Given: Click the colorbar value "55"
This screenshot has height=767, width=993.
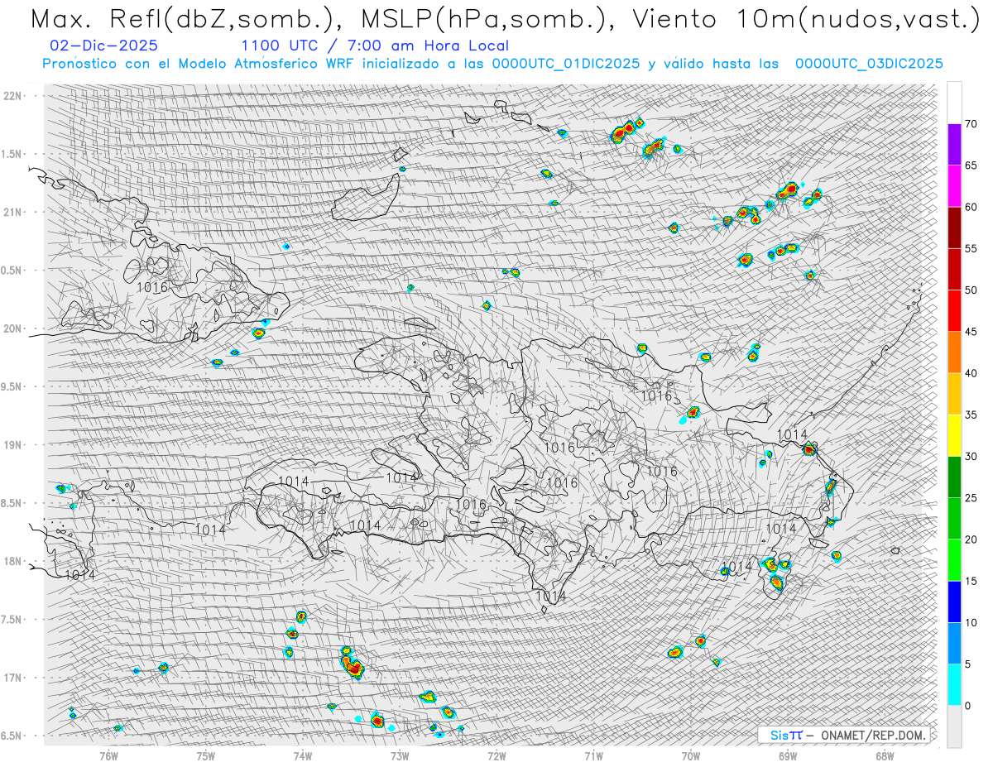Looking at the screenshot, I should [971, 249].
